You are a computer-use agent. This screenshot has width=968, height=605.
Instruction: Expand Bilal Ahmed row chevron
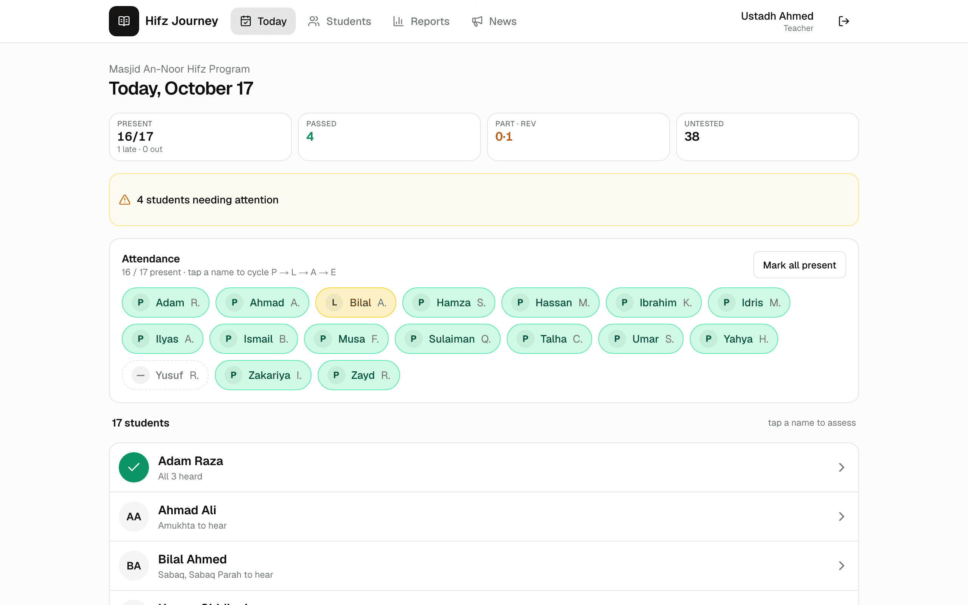842,566
